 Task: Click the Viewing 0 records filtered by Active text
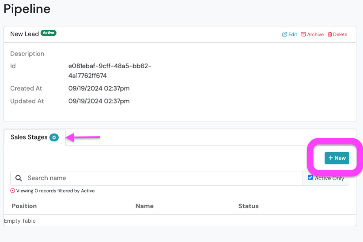(55, 191)
